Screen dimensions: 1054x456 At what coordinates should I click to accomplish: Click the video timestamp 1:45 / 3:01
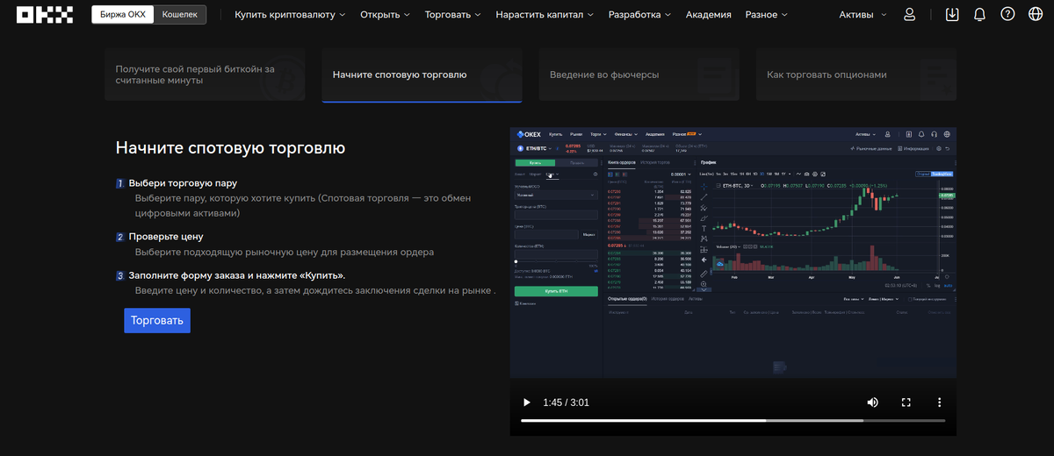(566, 403)
